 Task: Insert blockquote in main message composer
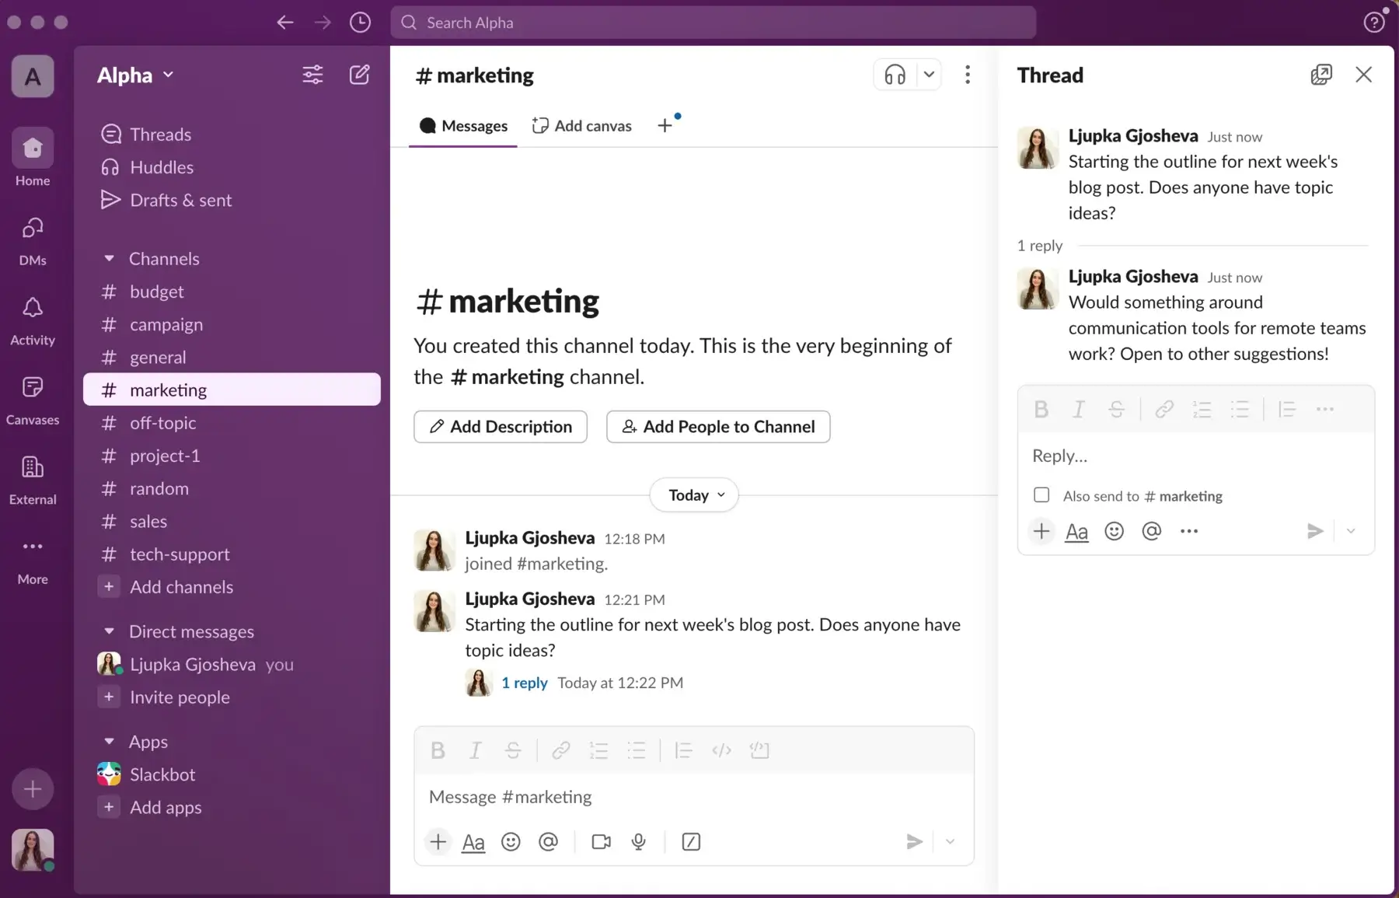pyautogui.click(x=683, y=750)
